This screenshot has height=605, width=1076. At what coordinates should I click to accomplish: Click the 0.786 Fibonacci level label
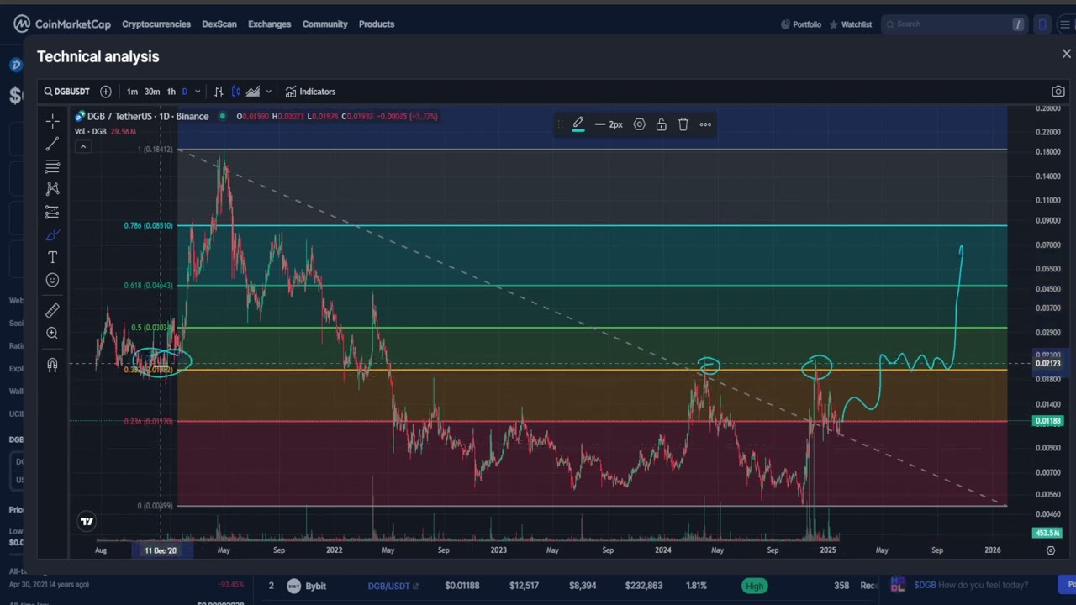pos(148,225)
